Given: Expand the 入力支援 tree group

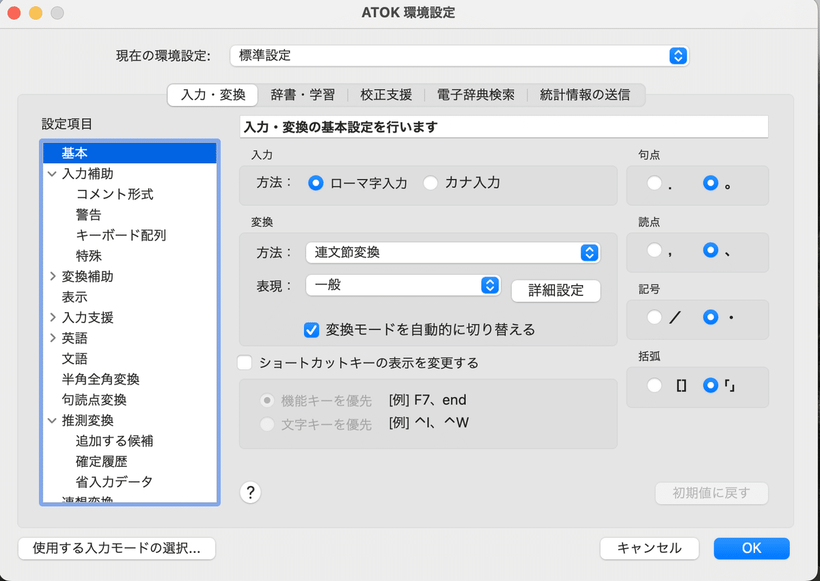Looking at the screenshot, I should pyautogui.click(x=52, y=318).
